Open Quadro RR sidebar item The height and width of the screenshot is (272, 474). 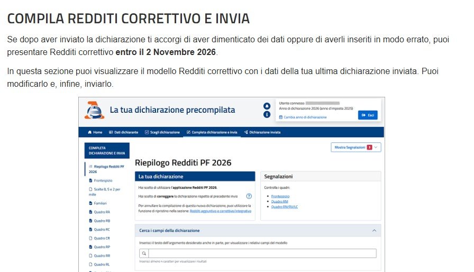coord(102,256)
